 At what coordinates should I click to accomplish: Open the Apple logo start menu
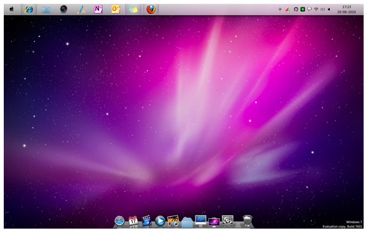11,9
